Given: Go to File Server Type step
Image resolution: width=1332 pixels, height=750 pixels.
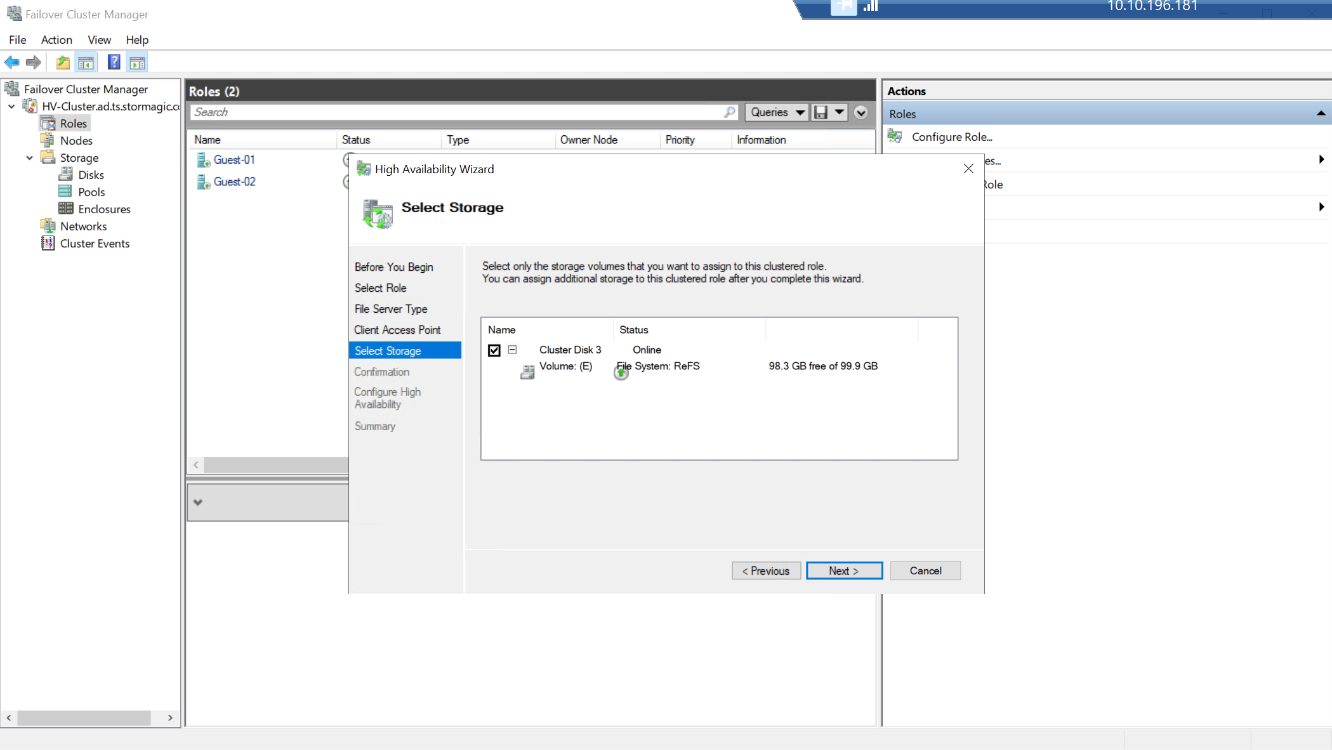Looking at the screenshot, I should point(391,309).
